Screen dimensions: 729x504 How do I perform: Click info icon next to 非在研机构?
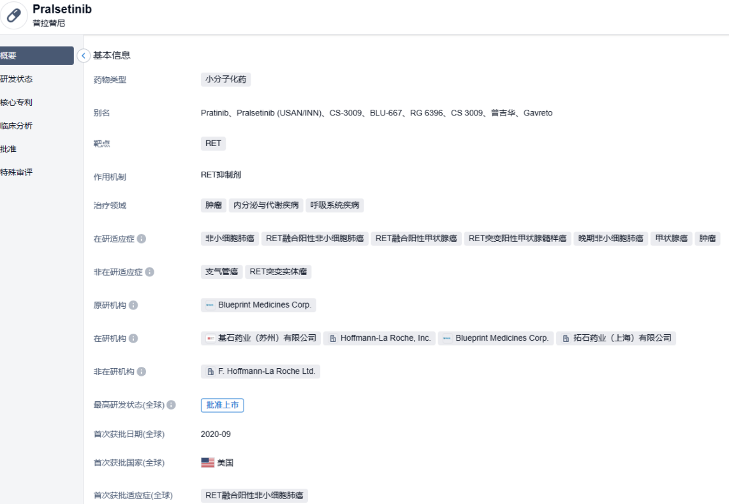tap(141, 371)
